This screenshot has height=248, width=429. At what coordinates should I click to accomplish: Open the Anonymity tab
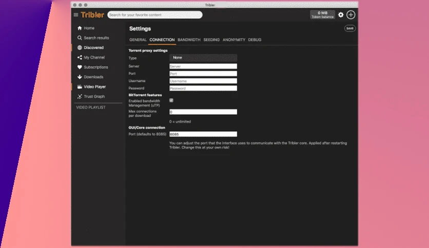[x=234, y=39]
